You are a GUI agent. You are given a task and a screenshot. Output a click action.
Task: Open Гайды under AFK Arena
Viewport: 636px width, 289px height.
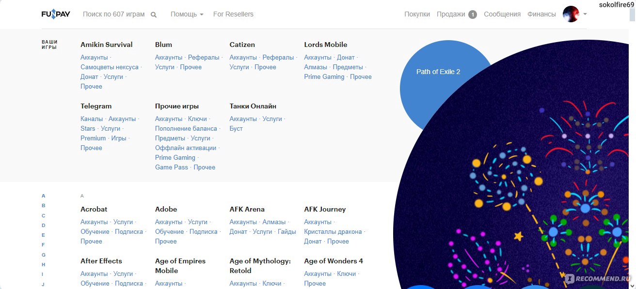tap(287, 231)
